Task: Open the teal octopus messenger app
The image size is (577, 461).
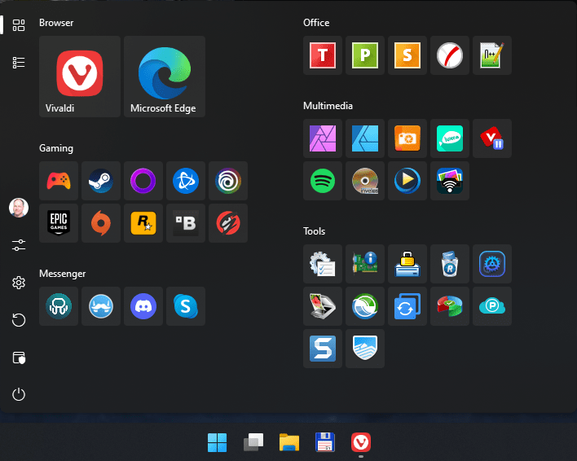Action: [x=59, y=306]
